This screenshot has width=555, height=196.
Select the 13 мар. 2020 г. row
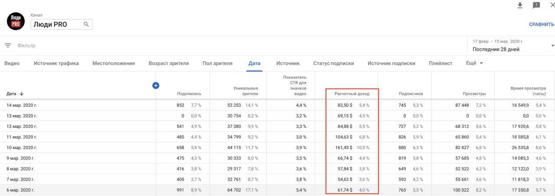tap(277, 116)
